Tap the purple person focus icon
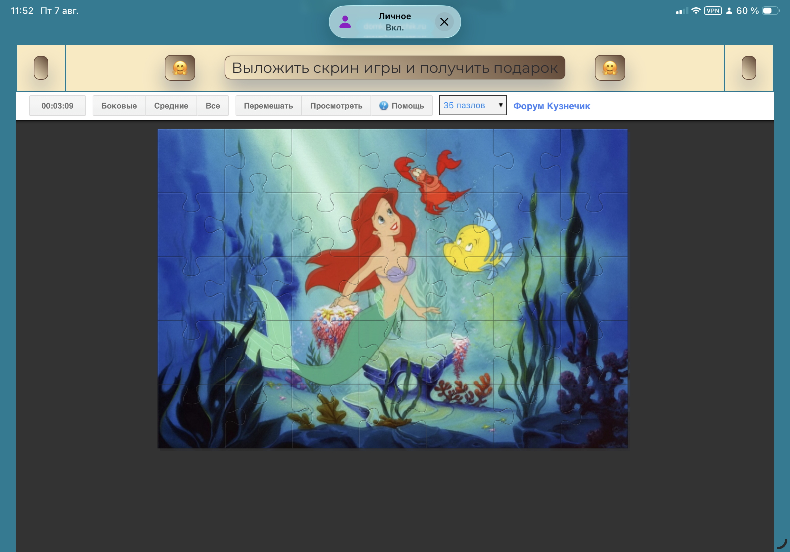This screenshot has height=552, width=790. [x=345, y=22]
